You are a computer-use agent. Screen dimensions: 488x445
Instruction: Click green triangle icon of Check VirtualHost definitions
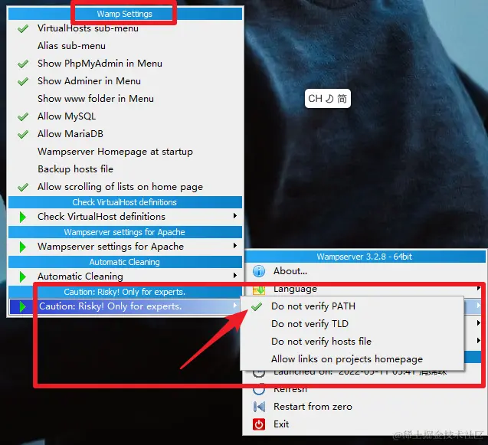click(x=22, y=217)
